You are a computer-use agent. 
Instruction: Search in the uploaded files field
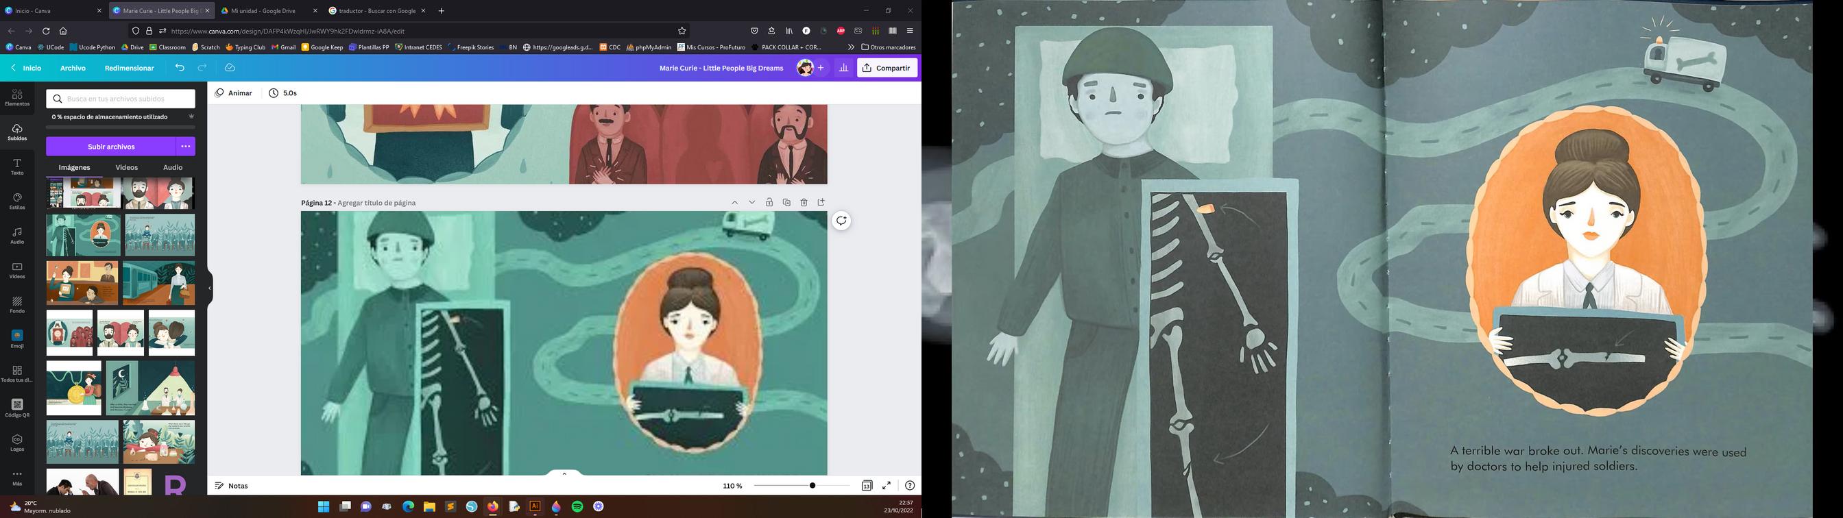coord(121,99)
